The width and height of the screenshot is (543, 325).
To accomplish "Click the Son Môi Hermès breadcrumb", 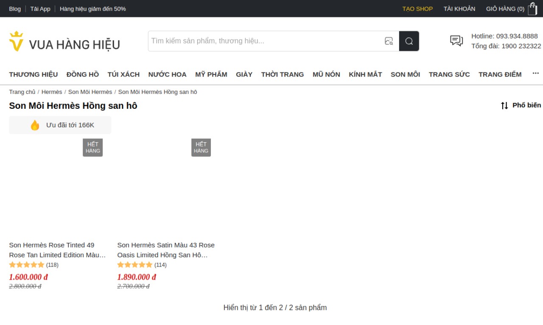I will pos(90,92).
